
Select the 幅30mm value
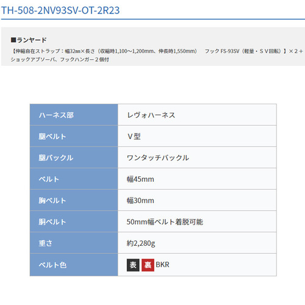[x=140, y=201]
